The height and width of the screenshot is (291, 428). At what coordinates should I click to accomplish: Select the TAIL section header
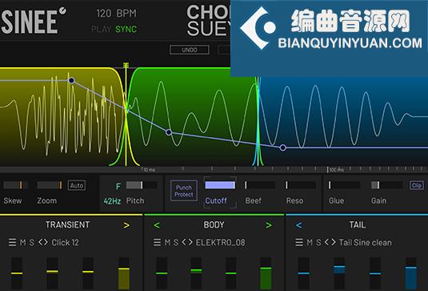coord(358,224)
